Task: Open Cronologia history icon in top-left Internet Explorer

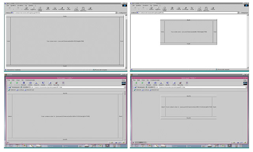Action: pos(62,8)
